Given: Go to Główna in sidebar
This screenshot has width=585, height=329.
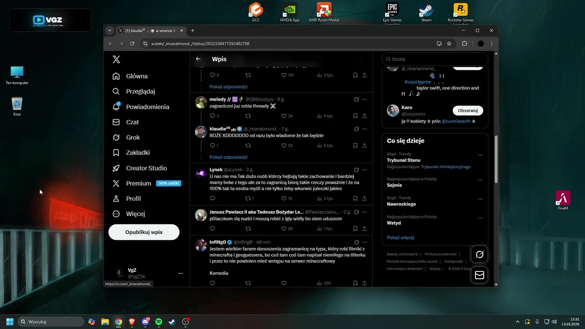Looking at the screenshot, I should coord(131,76).
